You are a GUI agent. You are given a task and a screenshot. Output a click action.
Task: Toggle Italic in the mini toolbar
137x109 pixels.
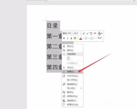[x=67, y=38]
